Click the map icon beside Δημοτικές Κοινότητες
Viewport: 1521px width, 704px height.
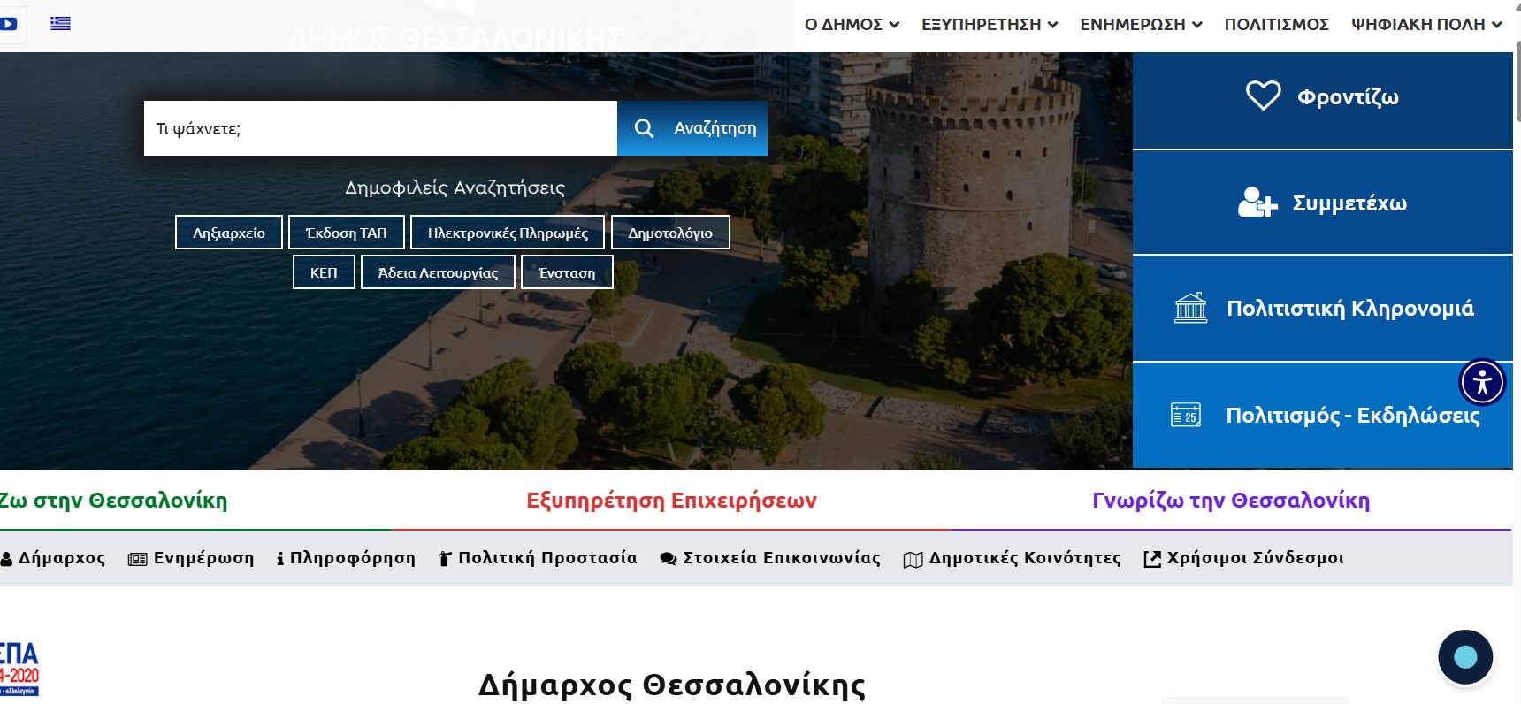[913, 560]
